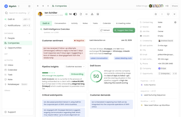Click the Enterprise opportunity chip
The height and width of the screenshot is (117, 181).
(x=165, y=73)
